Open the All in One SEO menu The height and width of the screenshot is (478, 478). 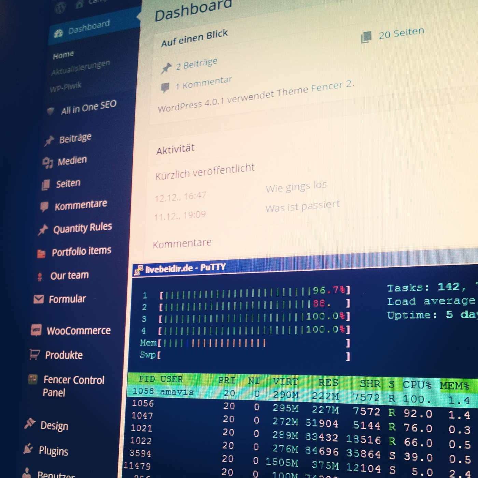[88, 107]
